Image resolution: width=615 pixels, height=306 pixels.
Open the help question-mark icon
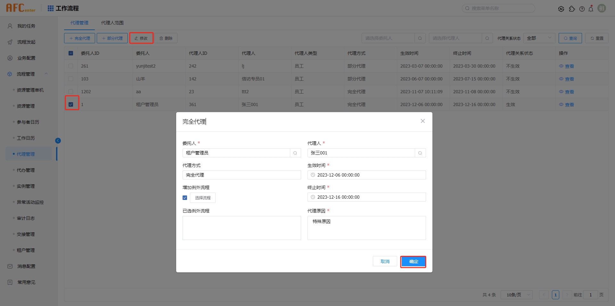point(582,9)
